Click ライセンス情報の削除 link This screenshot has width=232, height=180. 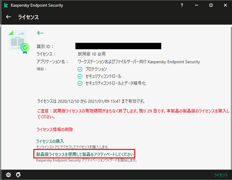pyautogui.click(x=55, y=129)
